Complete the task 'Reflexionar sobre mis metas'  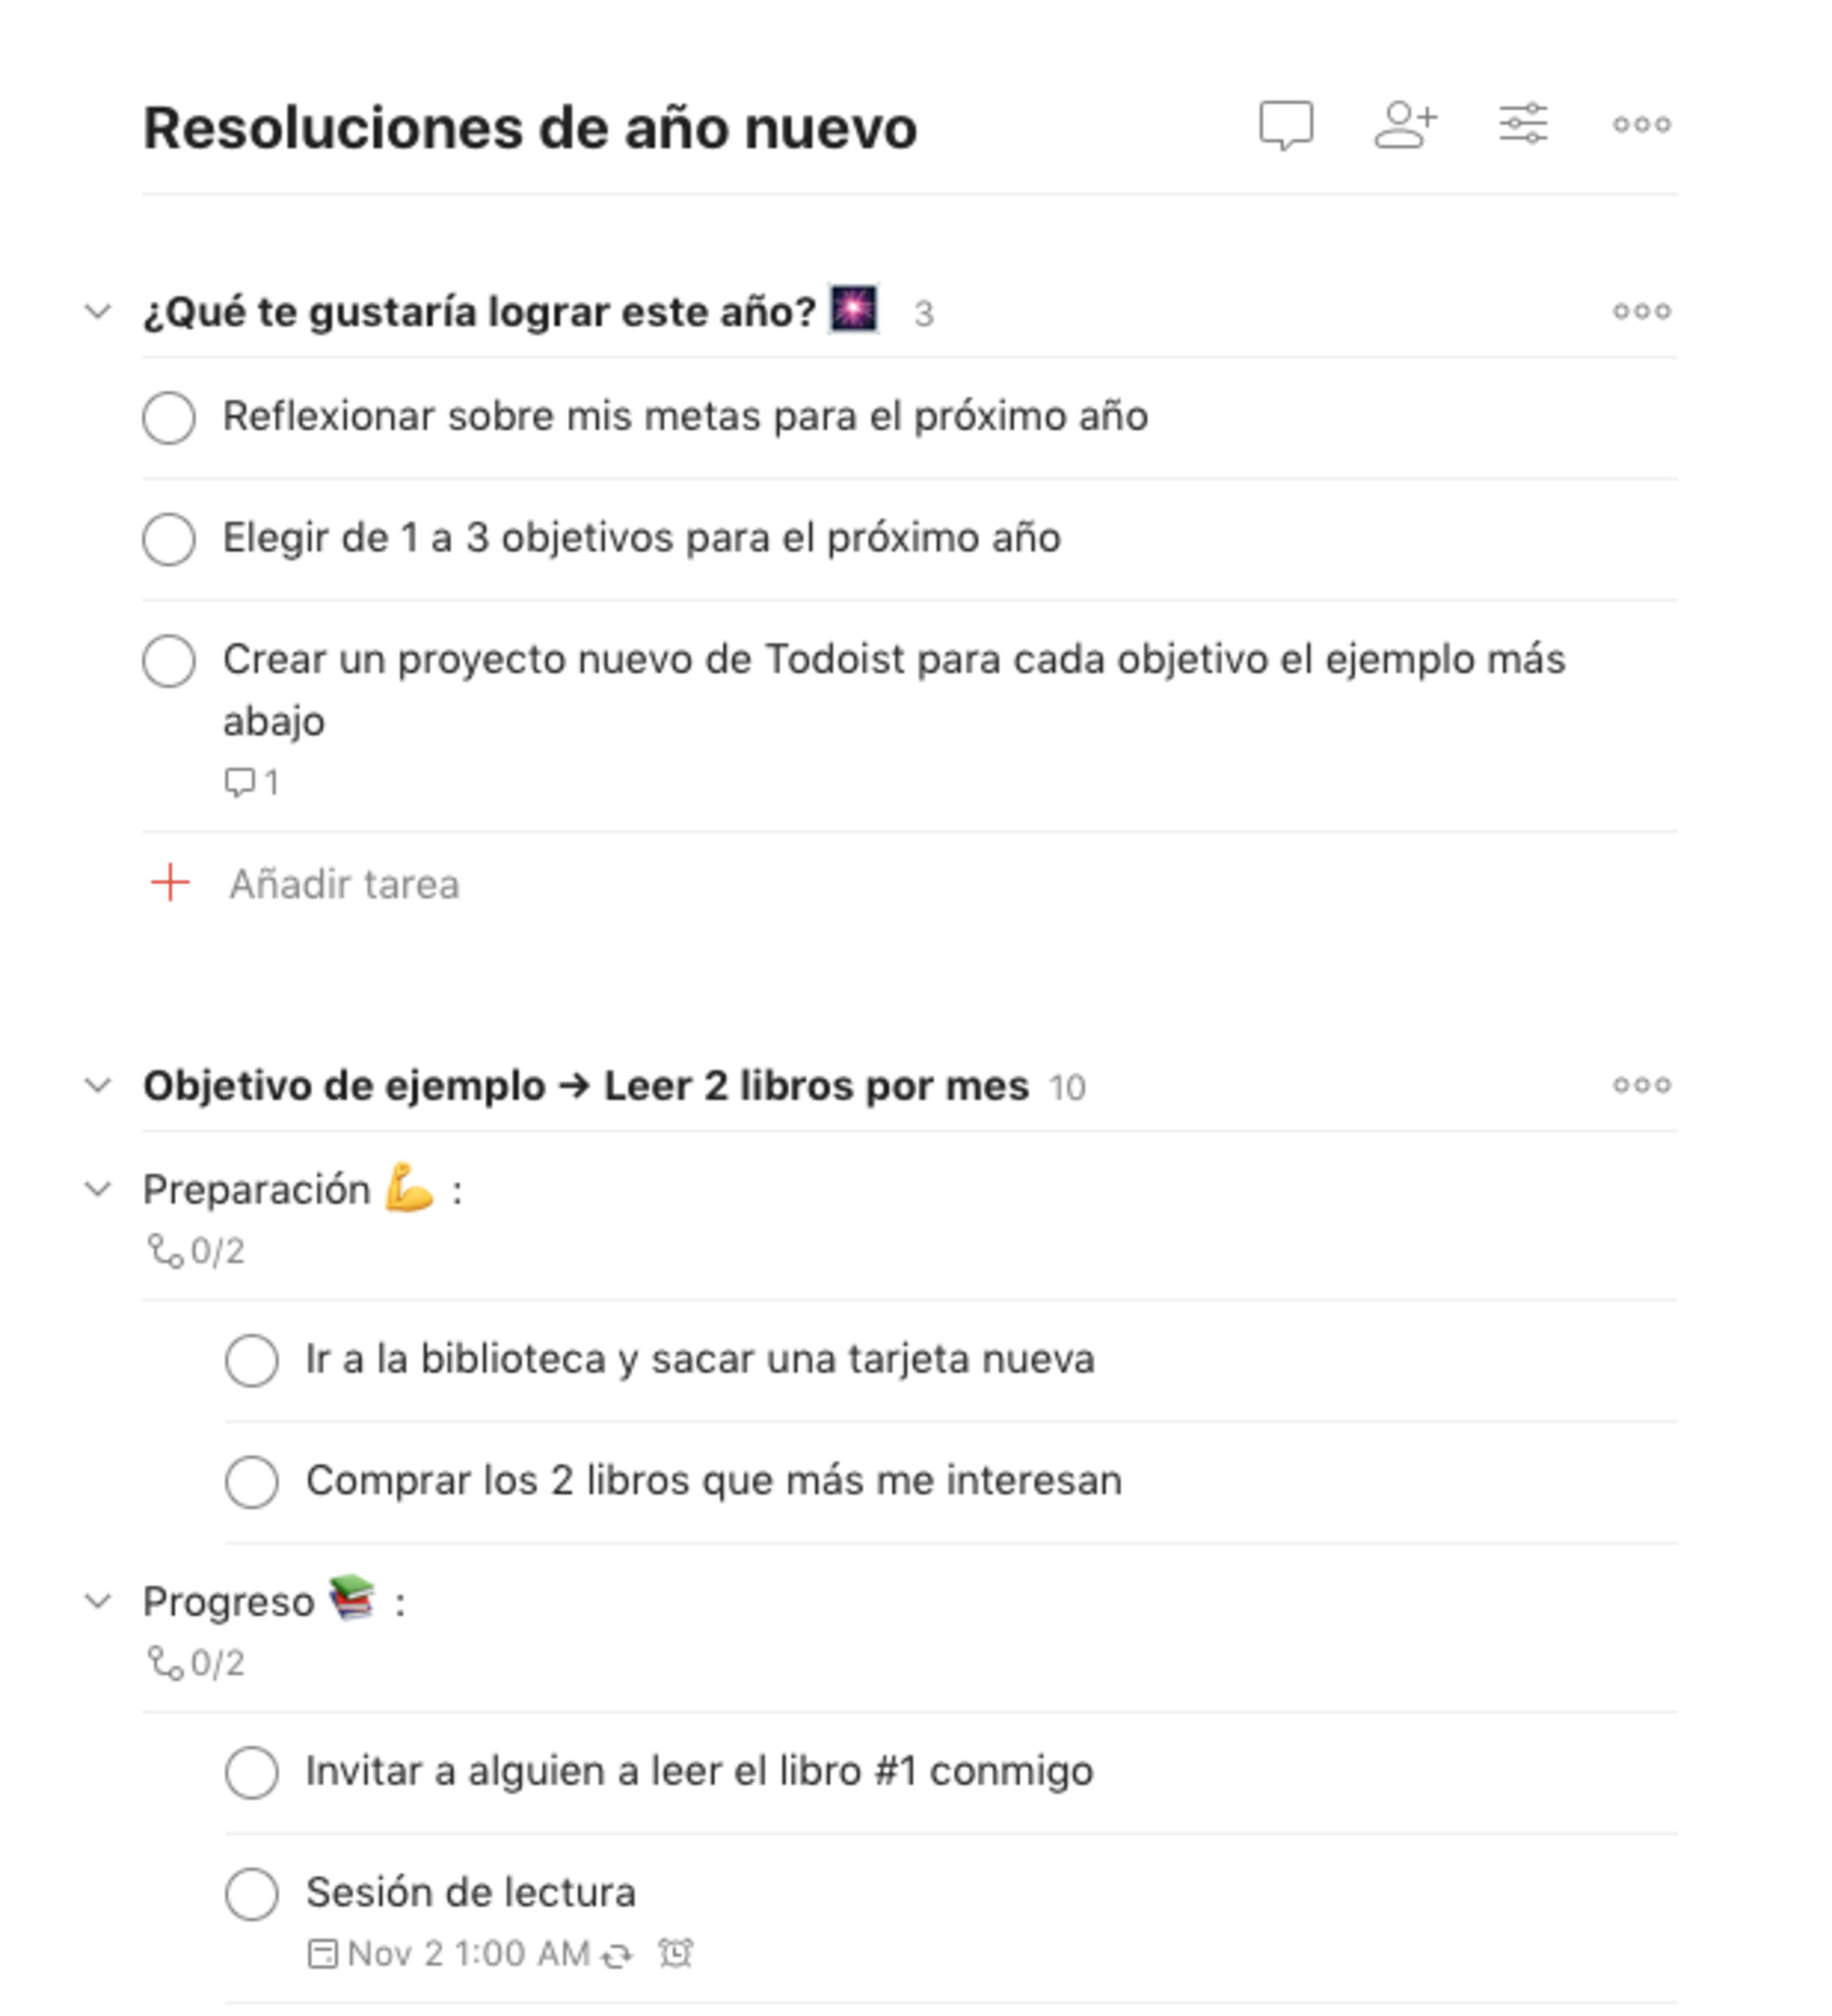pos(169,418)
